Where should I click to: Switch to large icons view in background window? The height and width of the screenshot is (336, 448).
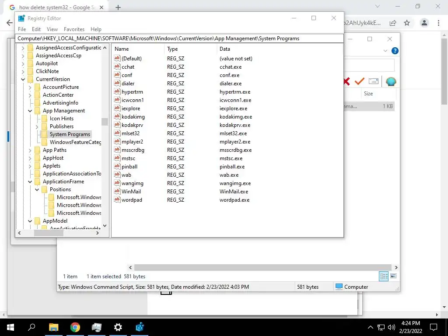(393, 276)
